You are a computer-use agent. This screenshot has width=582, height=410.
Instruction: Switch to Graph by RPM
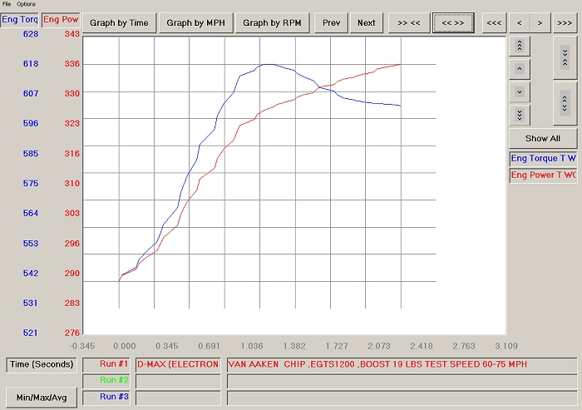[272, 22]
